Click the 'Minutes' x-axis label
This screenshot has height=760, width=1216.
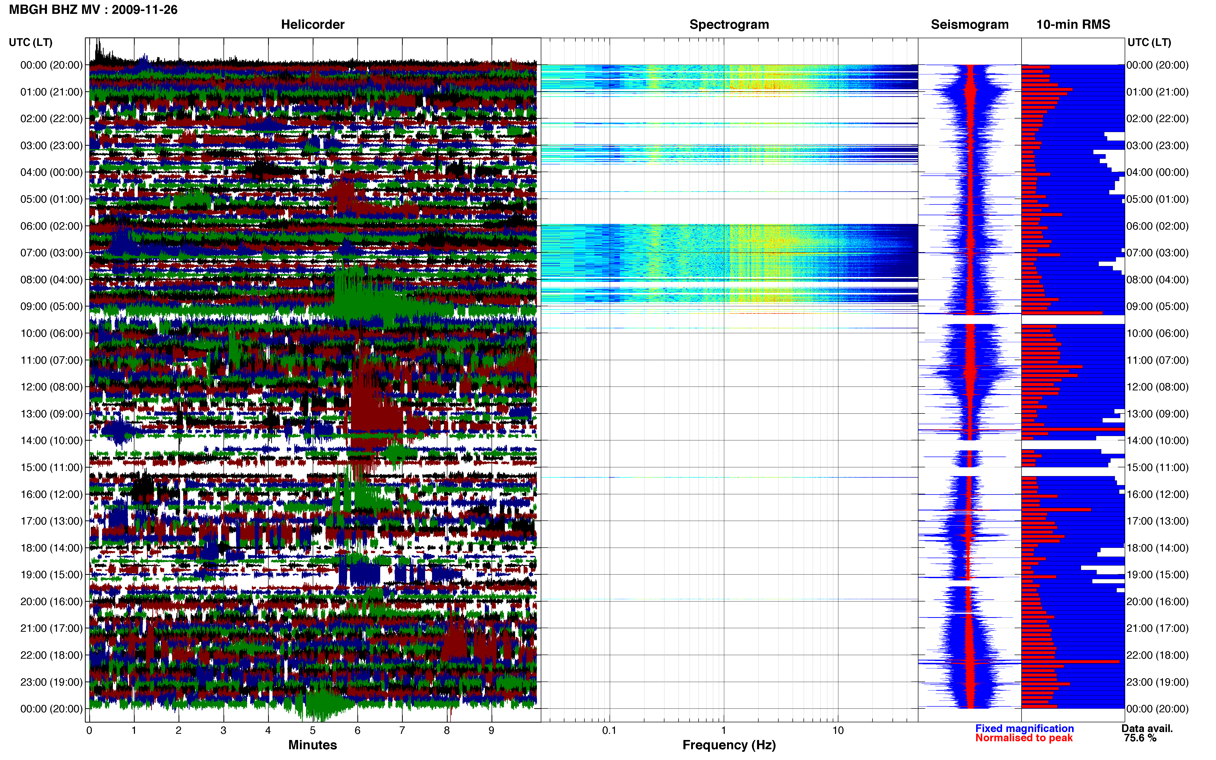click(313, 744)
